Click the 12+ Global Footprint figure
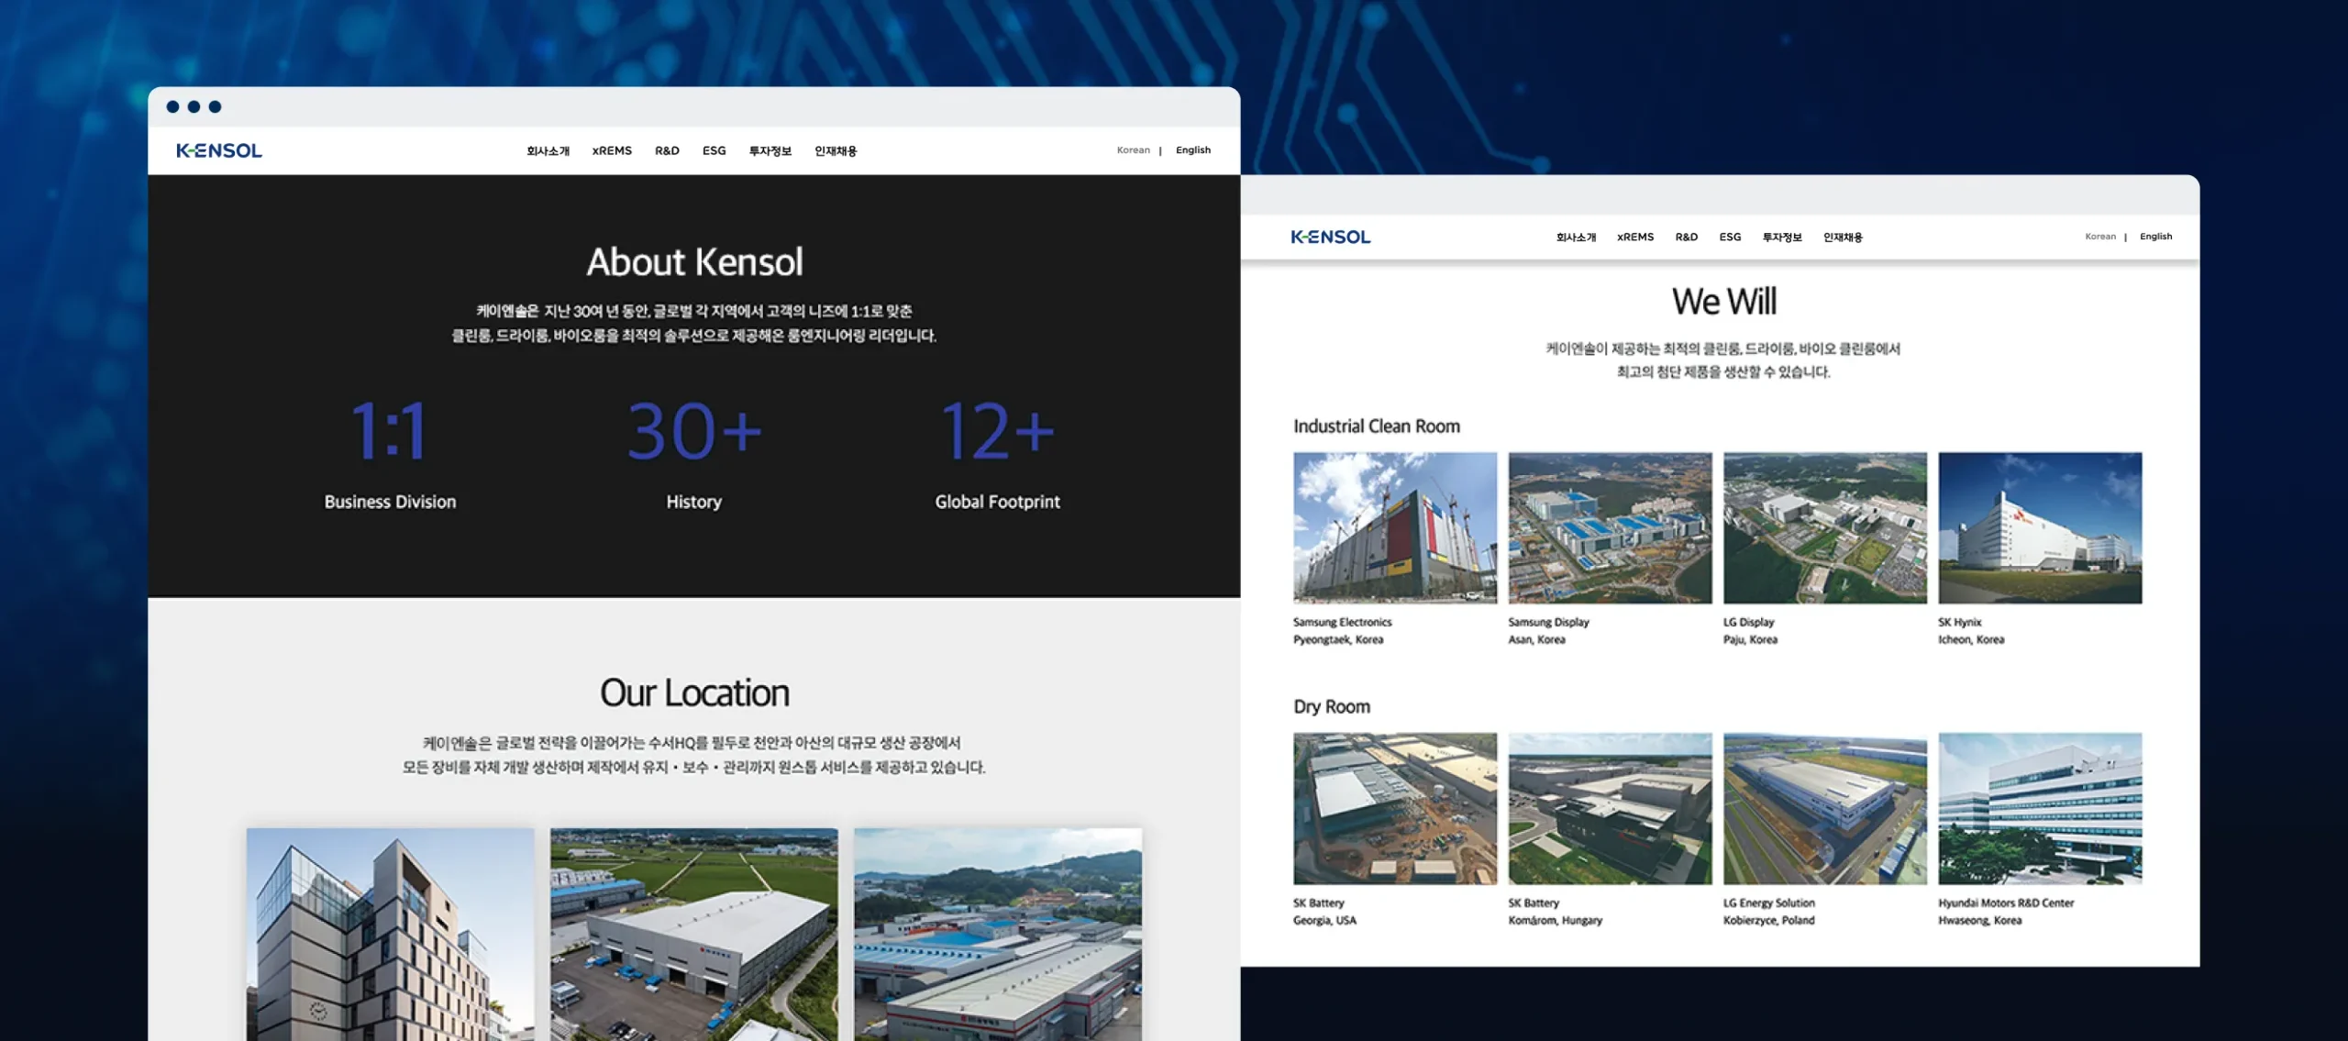 coord(998,431)
